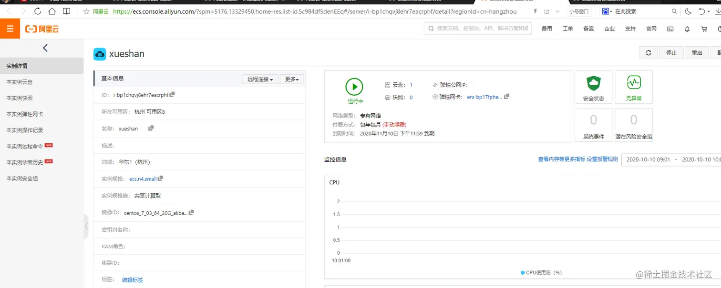The width and height of the screenshot is (721, 288).
Task: Open the orange hamburger navigation menu
Action: [10, 29]
